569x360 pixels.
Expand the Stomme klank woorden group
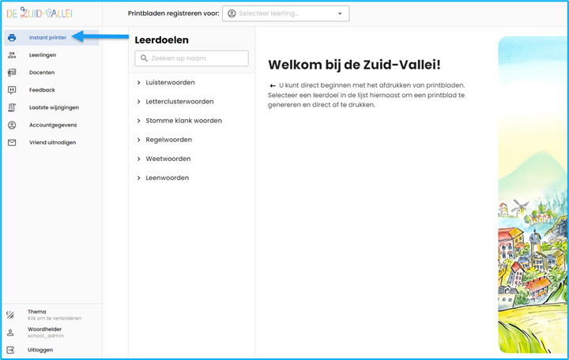pyautogui.click(x=139, y=121)
